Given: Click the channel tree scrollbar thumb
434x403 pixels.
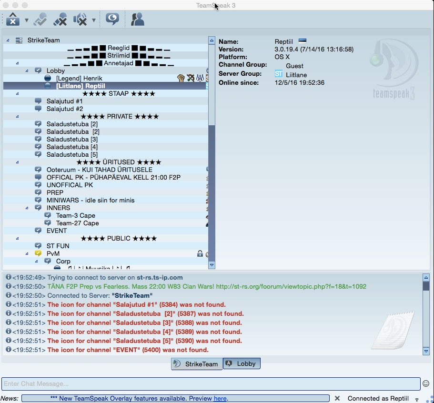Looking at the screenshot, I should click(x=212, y=85).
